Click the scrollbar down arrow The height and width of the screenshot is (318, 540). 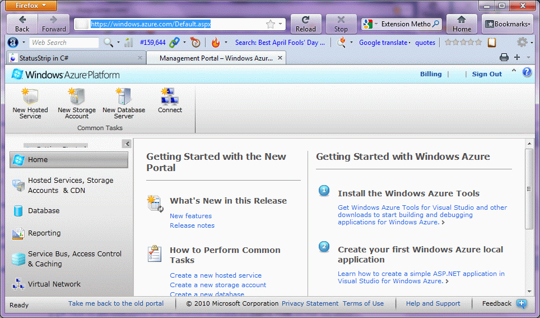pos(529,292)
